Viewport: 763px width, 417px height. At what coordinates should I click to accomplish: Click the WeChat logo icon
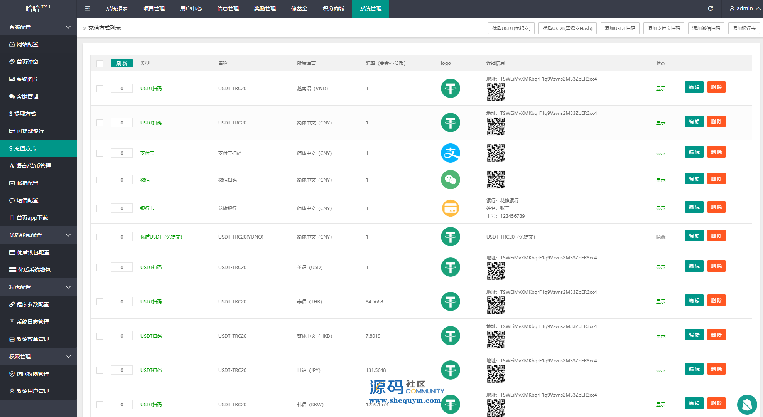pyautogui.click(x=450, y=180)
